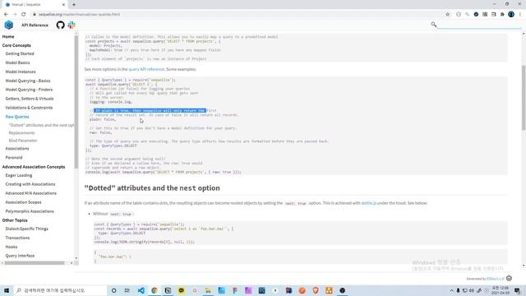This screenshot has width=526, height=296.
Task: Click the Windows taskbar search box
Action: pyautogui.click(x=60, y=290)
